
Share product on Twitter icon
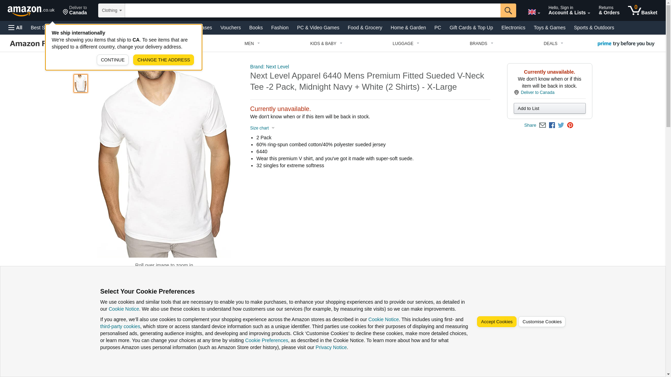(x=561, y=125)
